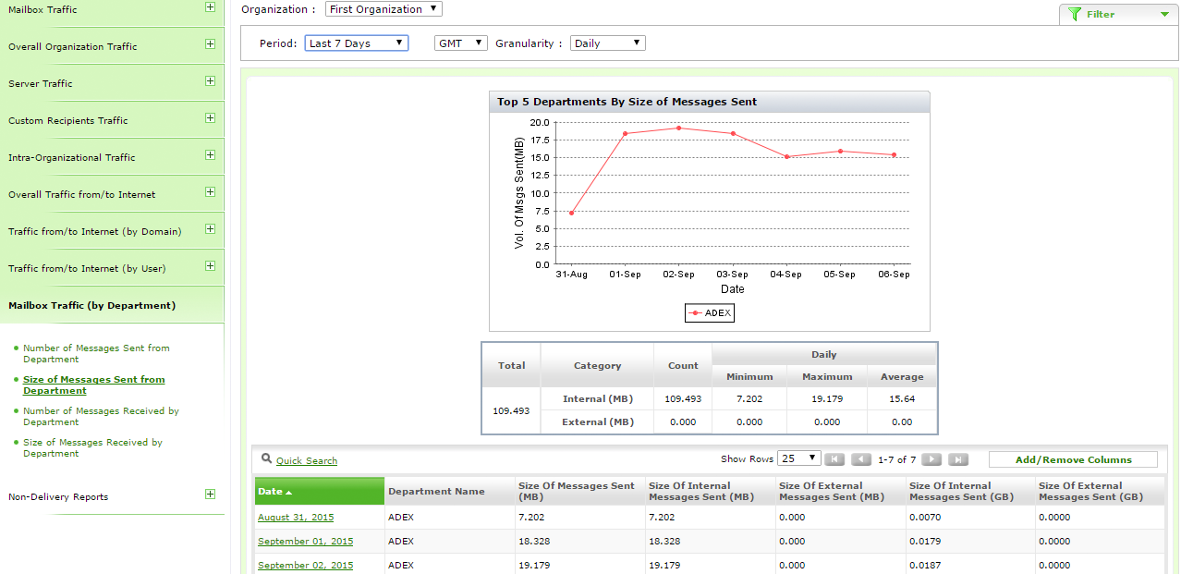
Task: Go to the next page of results
Action: [x=931, y=459]
